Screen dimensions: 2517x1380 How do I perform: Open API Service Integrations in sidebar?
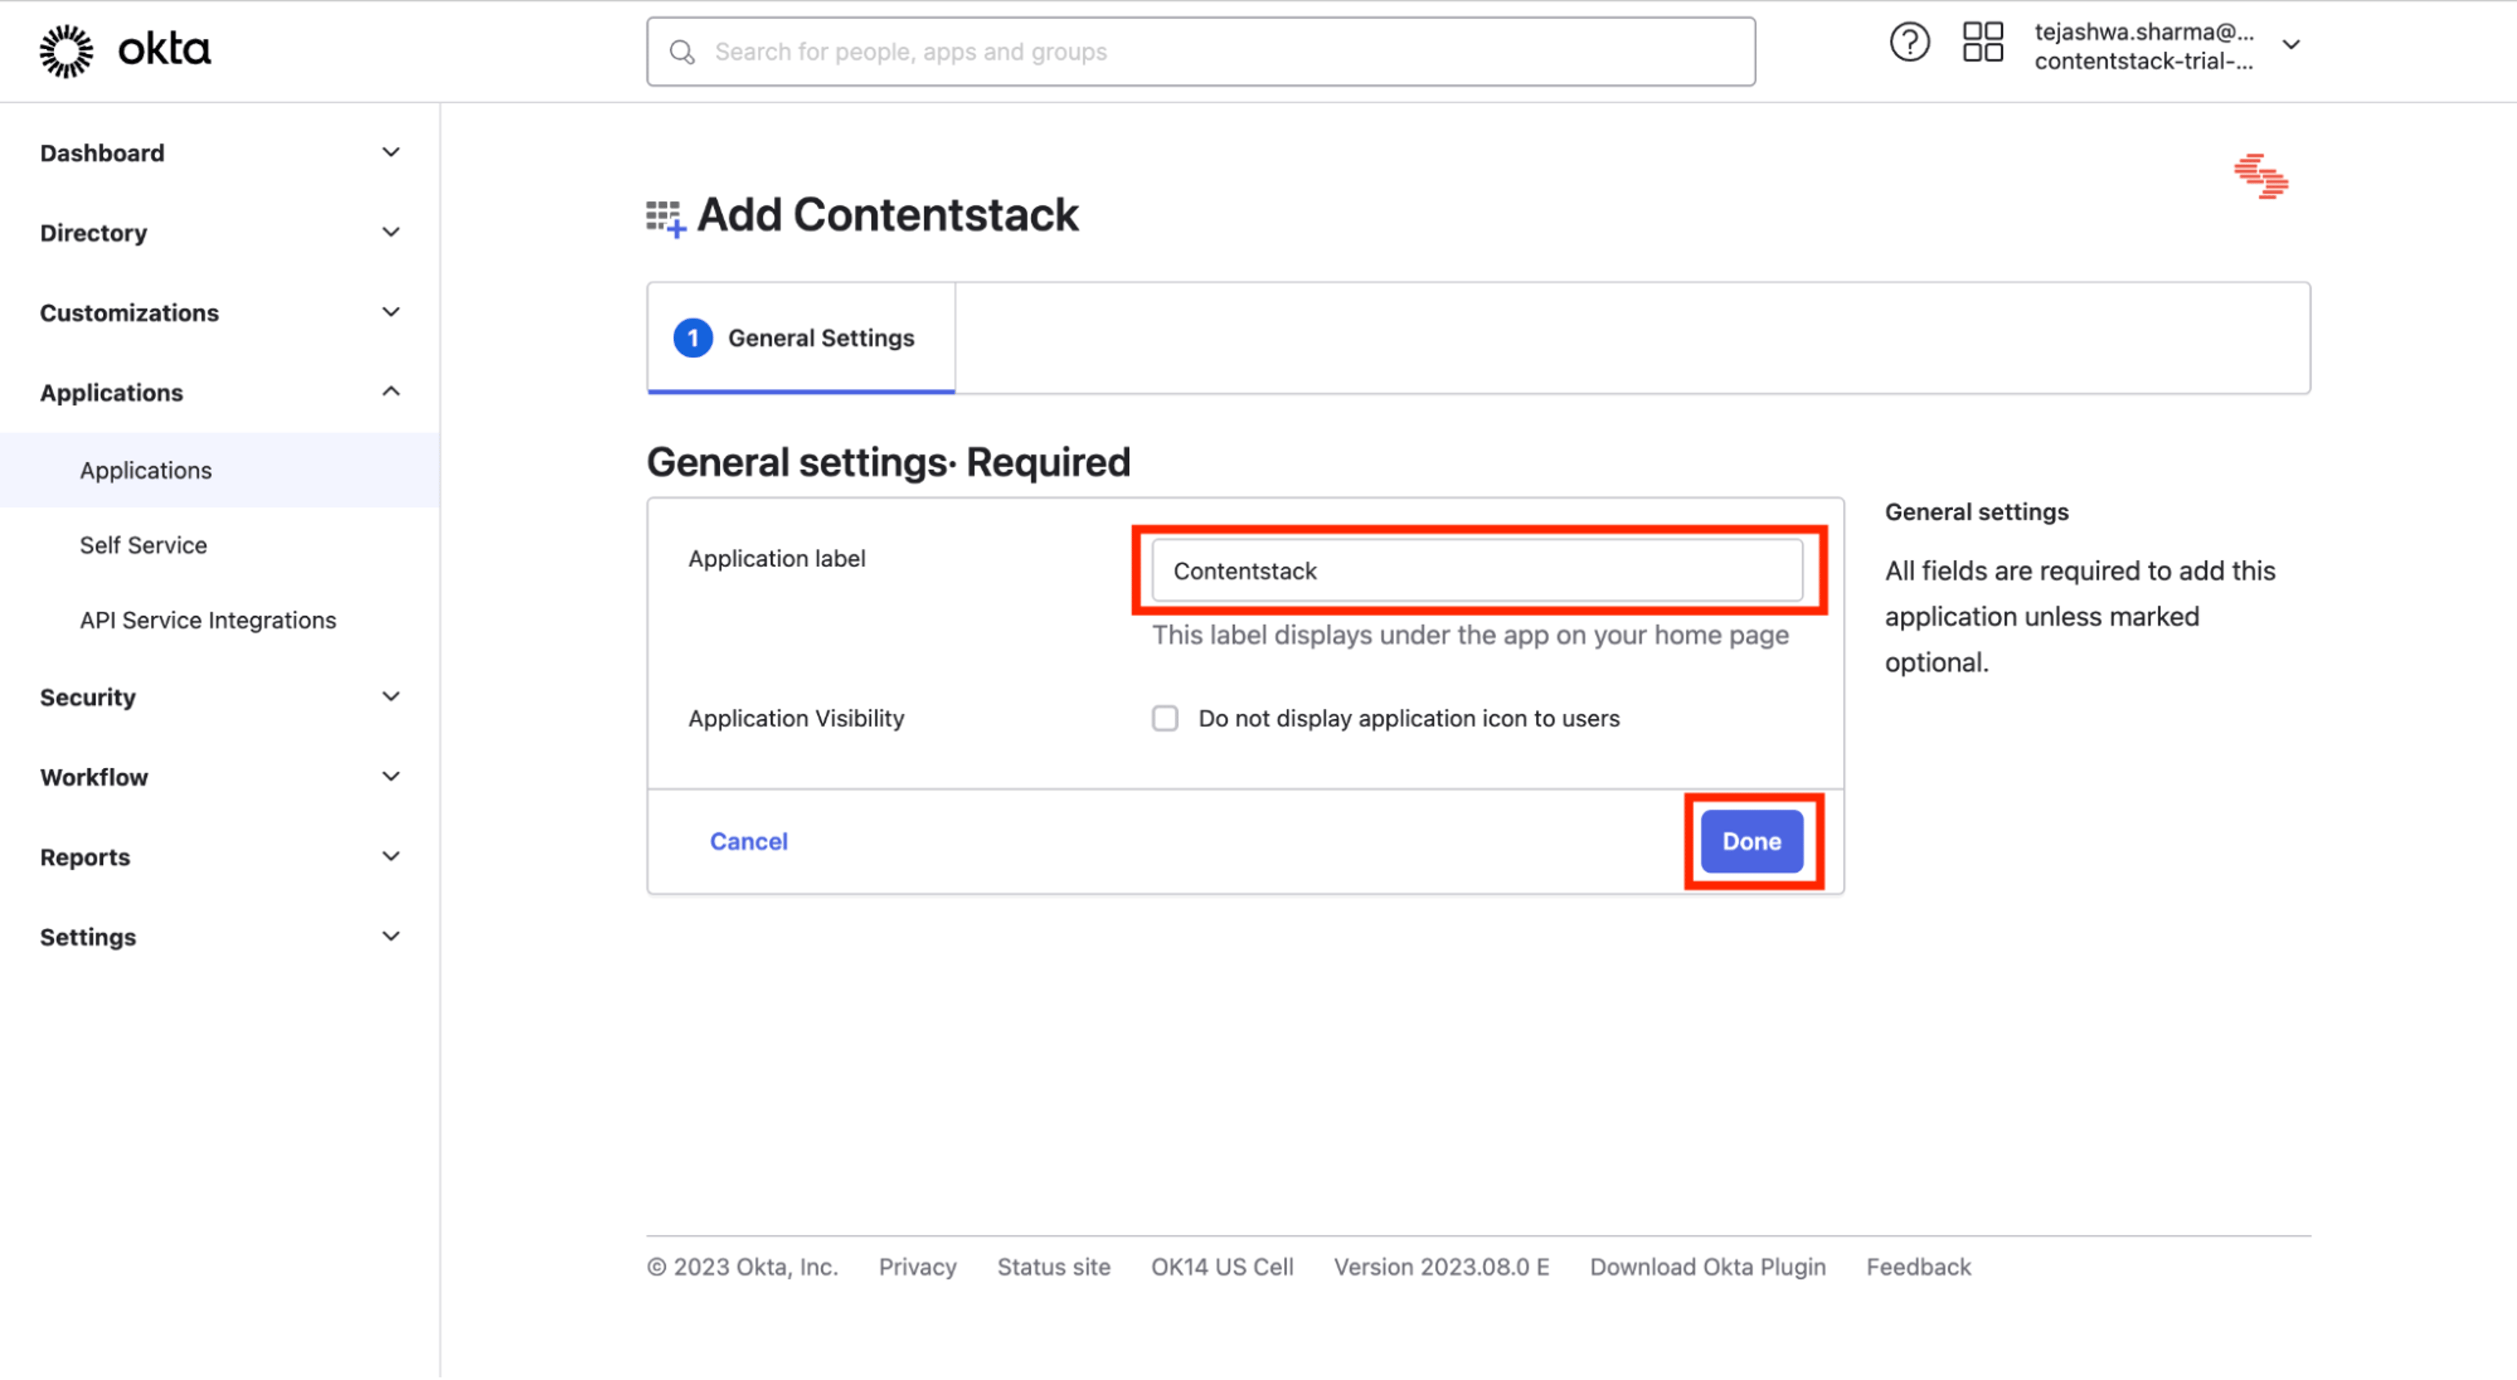coord(208,621)
